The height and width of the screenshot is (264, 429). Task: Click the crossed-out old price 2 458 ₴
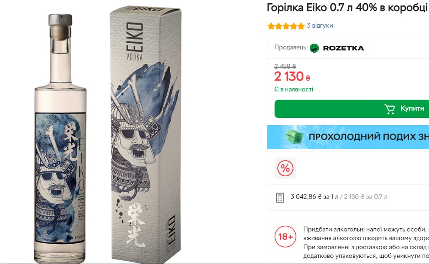pyautogui.click(x=285, y=66)
